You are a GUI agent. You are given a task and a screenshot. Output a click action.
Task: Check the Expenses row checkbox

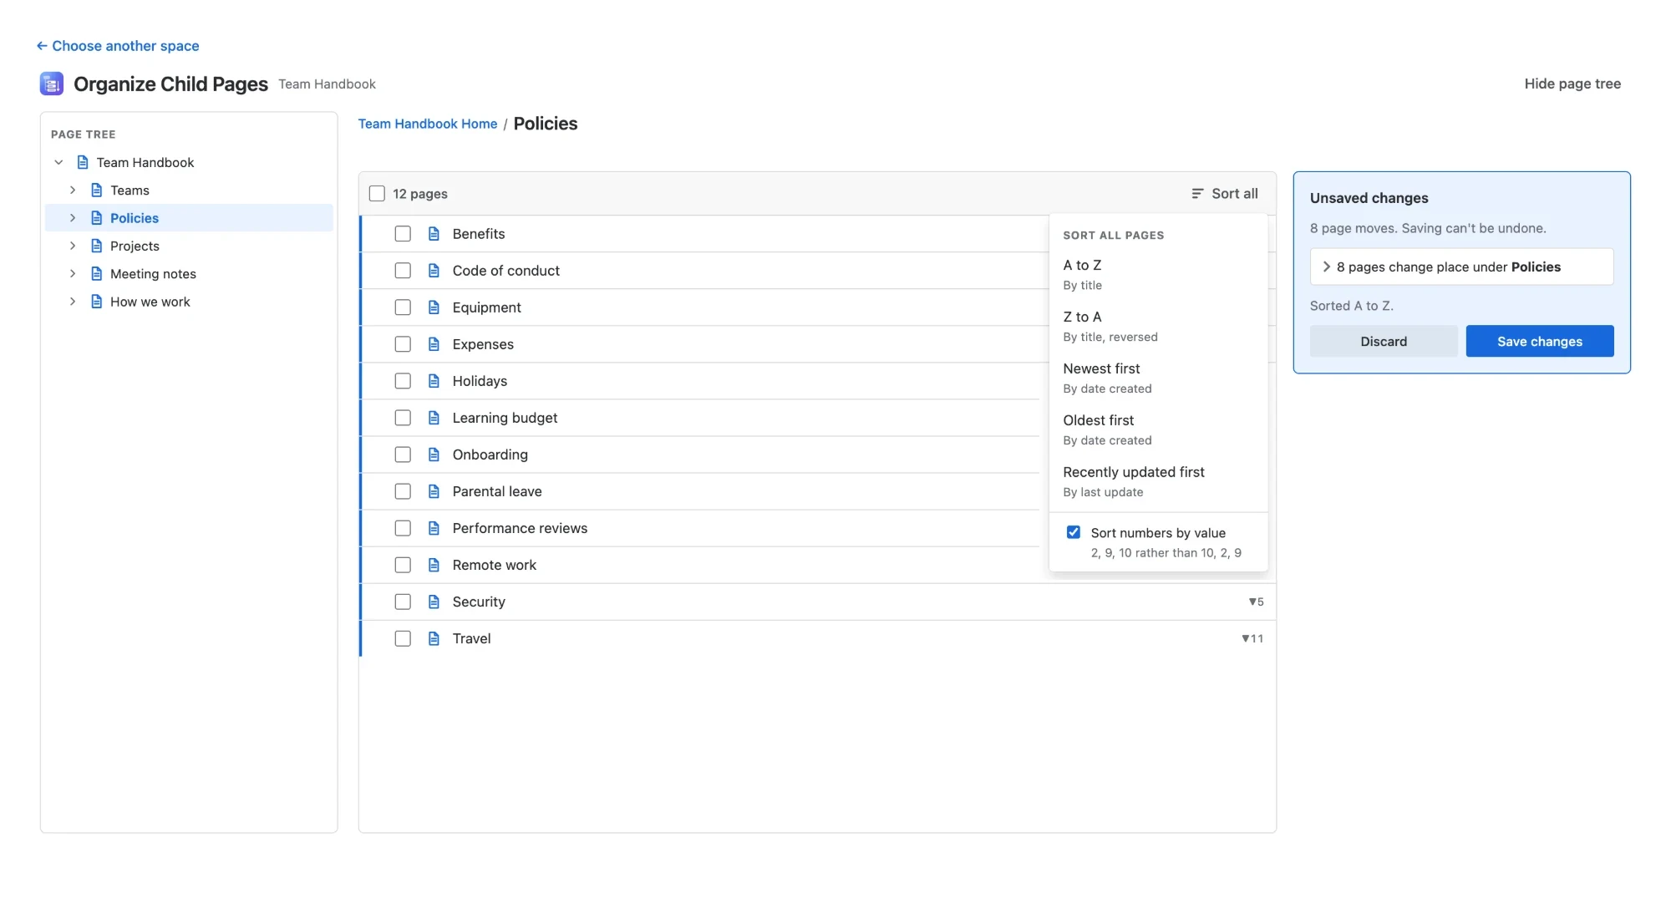(403, 344)
